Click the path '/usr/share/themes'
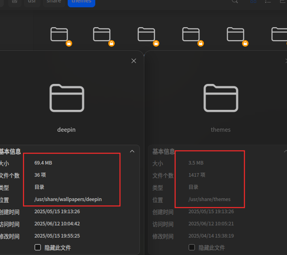Screen dimensions: 287x255 [210, 199]
